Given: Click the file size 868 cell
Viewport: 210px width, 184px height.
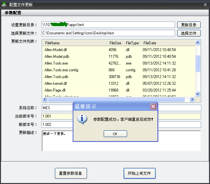Looking at the screenshot, I should pyautogui.click(x=111, y=70).
